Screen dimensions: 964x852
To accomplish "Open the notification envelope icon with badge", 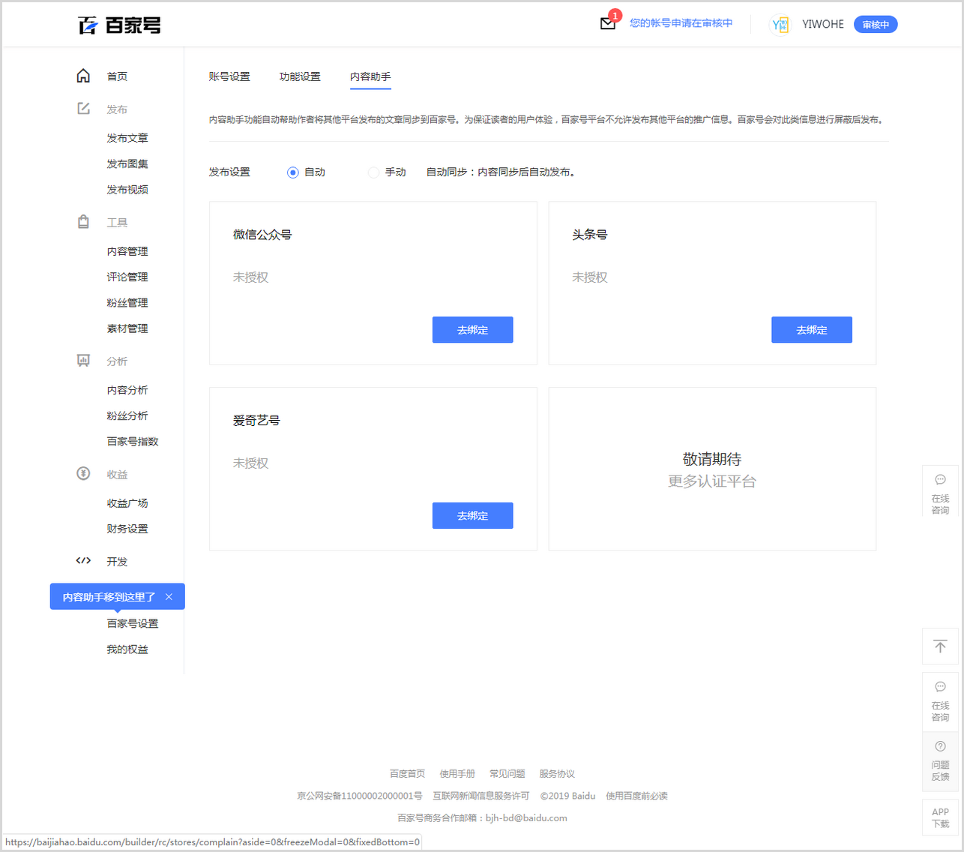I will tap(609, 23).
